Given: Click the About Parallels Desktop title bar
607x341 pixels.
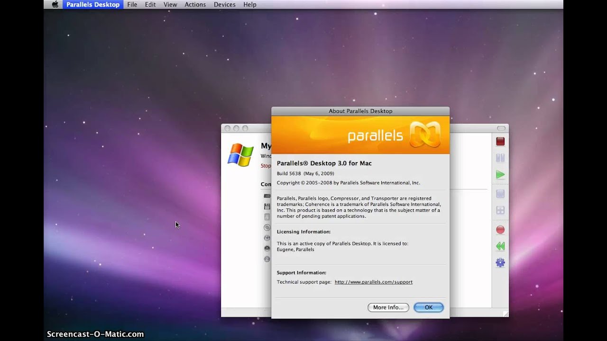Looking at the screenshot, I should click(x=360, y=111).
